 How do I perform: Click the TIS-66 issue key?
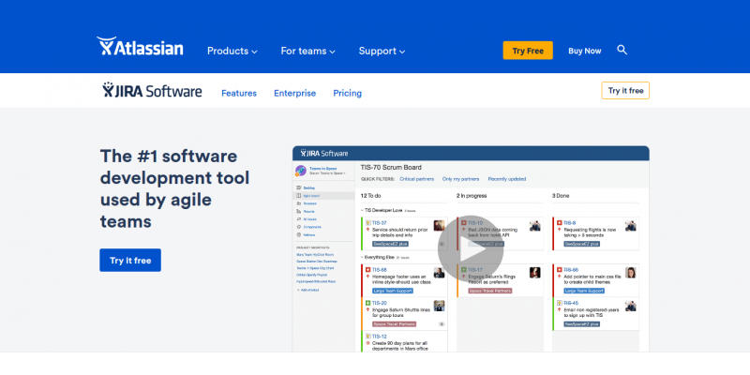click(571, 270)
